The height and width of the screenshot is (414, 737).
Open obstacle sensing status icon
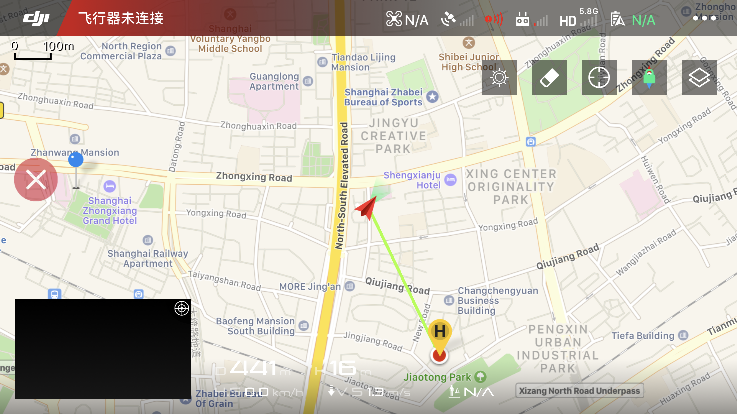click(x=494, y=19)
